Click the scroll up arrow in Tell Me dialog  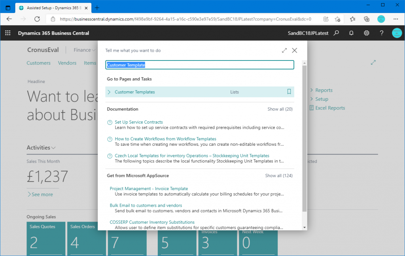(x=305, y=63)
